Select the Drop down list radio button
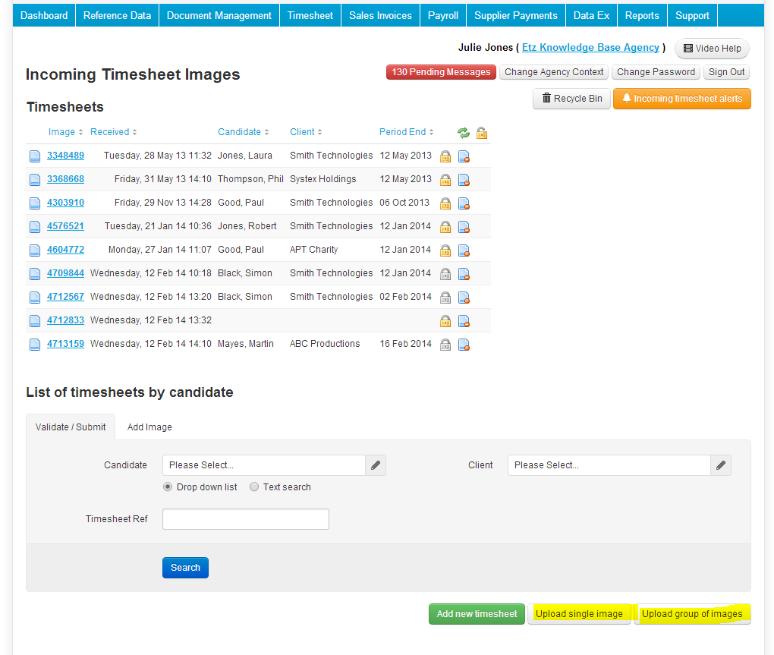This screenshot has width=774, height=655. [168, 487]
